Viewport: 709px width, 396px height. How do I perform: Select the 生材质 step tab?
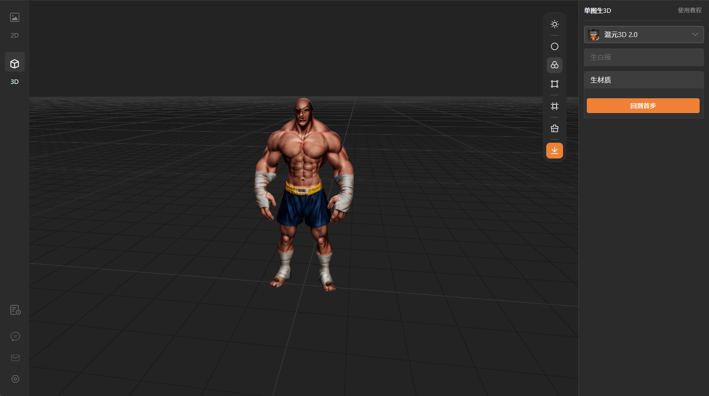click(644, 80)
